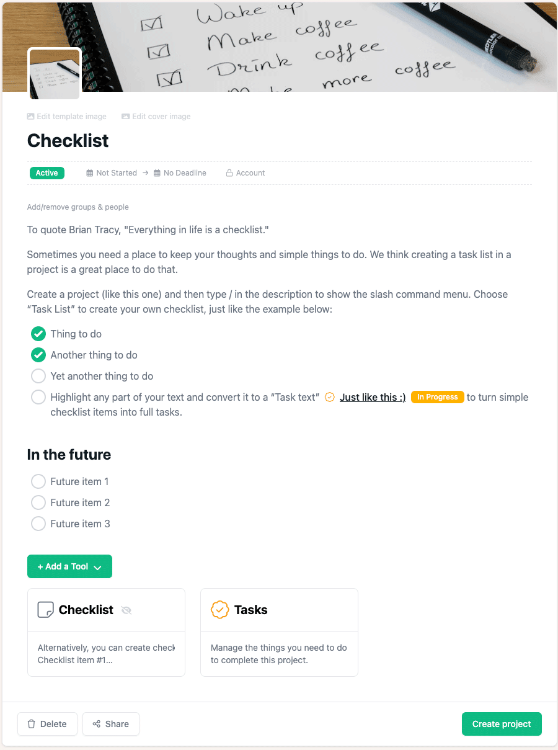Click 'Add/remove groups & people'
The width and height of the screenshot is (558, 750).
click(x=77, y=207)
